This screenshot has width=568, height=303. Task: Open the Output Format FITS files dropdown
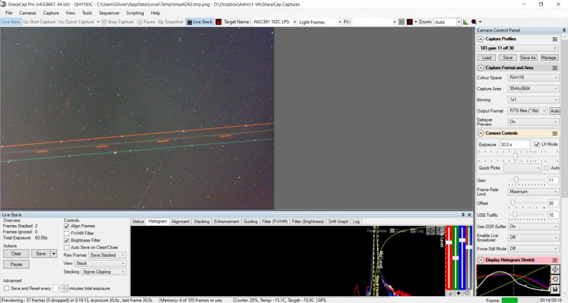528,111
